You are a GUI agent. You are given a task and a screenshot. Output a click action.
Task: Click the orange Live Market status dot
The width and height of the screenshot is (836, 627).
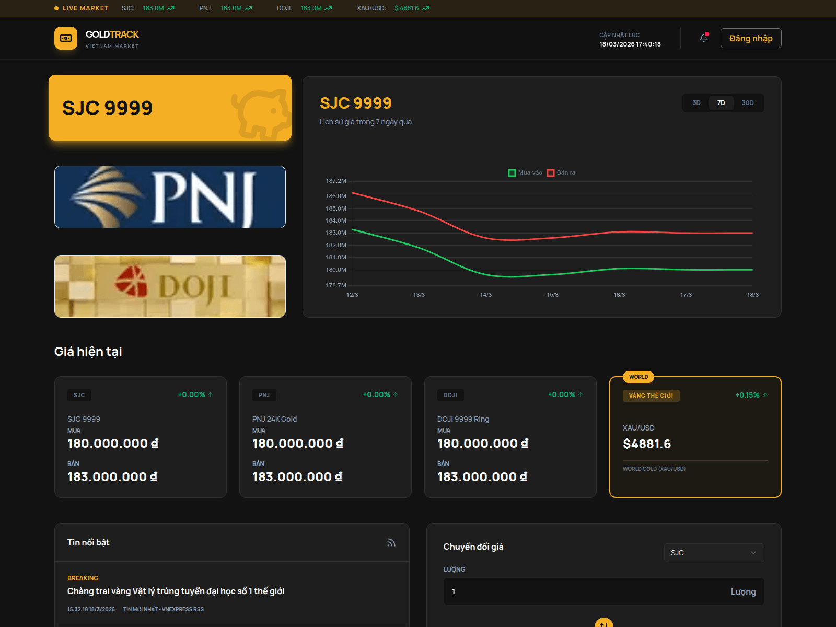[x=56, y=8]
